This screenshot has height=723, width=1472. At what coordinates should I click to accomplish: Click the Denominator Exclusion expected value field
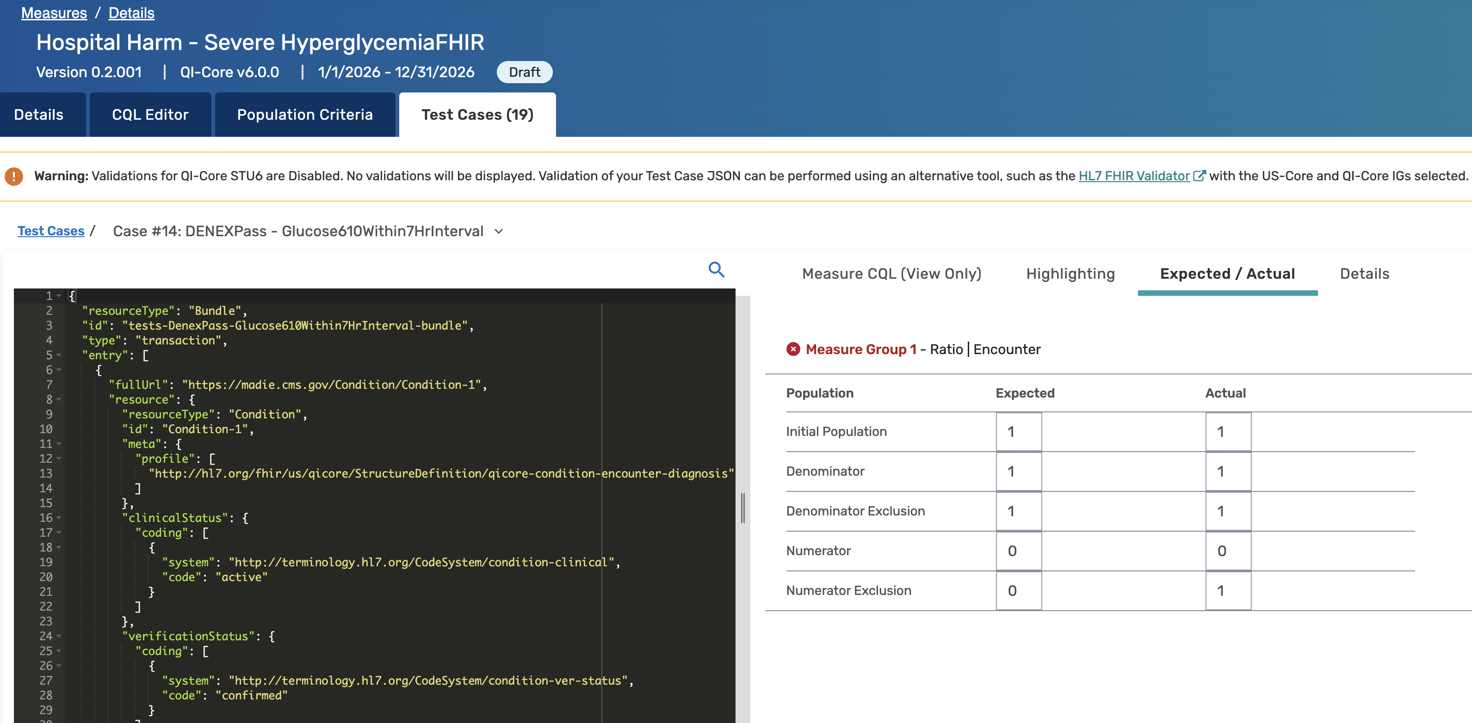coord(1018,511)
